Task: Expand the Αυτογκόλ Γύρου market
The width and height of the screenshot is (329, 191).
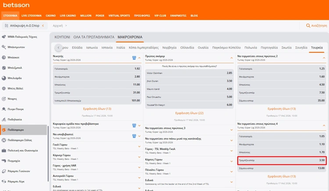Action: click(139, 177)
